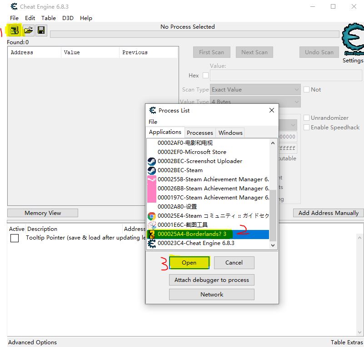Click the Next Scan button
364x347 pixels.
coord(254,52)
